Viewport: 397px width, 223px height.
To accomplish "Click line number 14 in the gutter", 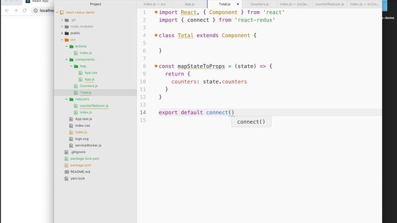I will (143, 113).
